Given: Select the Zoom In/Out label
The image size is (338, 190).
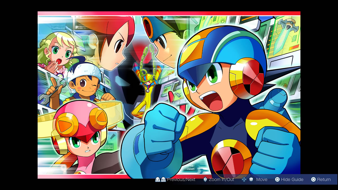Looking at the screenshot, I should tap(221, 180).
